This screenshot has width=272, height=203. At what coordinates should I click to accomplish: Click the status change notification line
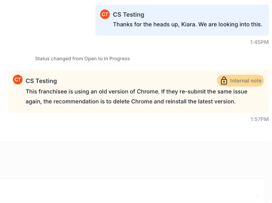[x=82, y=59]
